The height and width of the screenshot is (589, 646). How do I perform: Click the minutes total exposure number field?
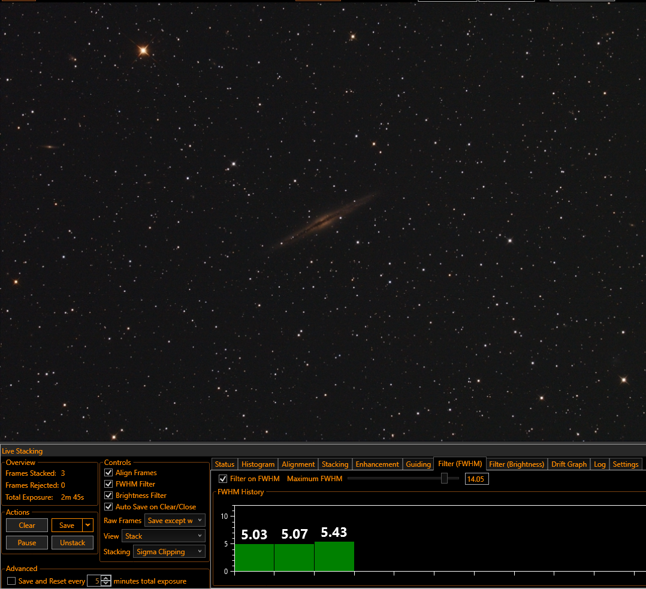pos(94,581)
